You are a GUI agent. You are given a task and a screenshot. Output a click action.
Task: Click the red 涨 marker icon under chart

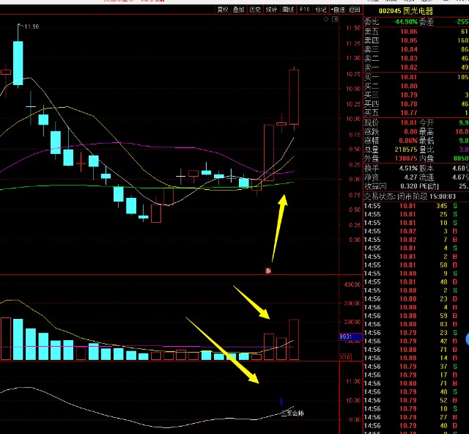(x=268, y=271)
